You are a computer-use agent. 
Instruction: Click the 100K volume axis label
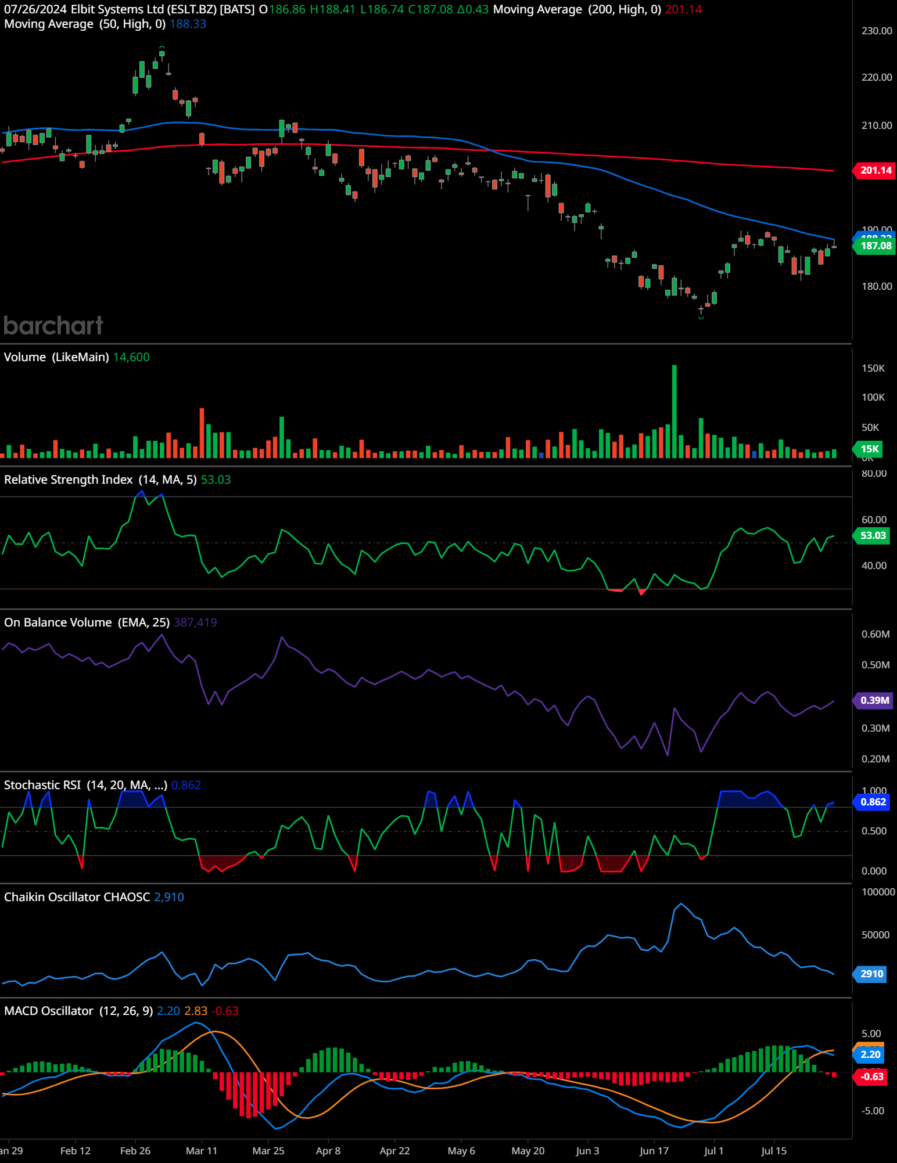click(x=873, y=397)
